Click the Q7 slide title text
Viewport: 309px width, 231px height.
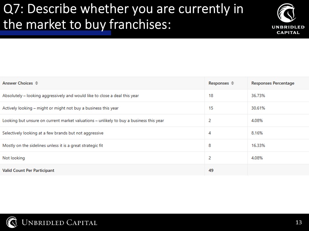tap(123, 17)
